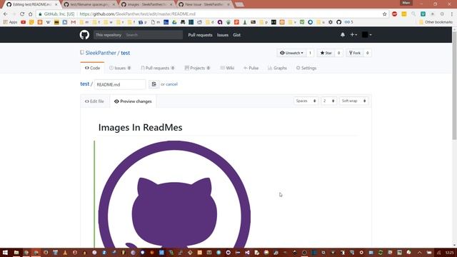Click the test breadcrumb before README.md

[x=84, y=84]
